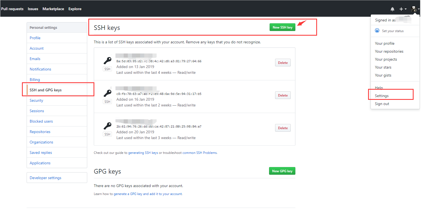Open Applications in the settings sidebar
The image size is (421, 209).
point(57,163)
